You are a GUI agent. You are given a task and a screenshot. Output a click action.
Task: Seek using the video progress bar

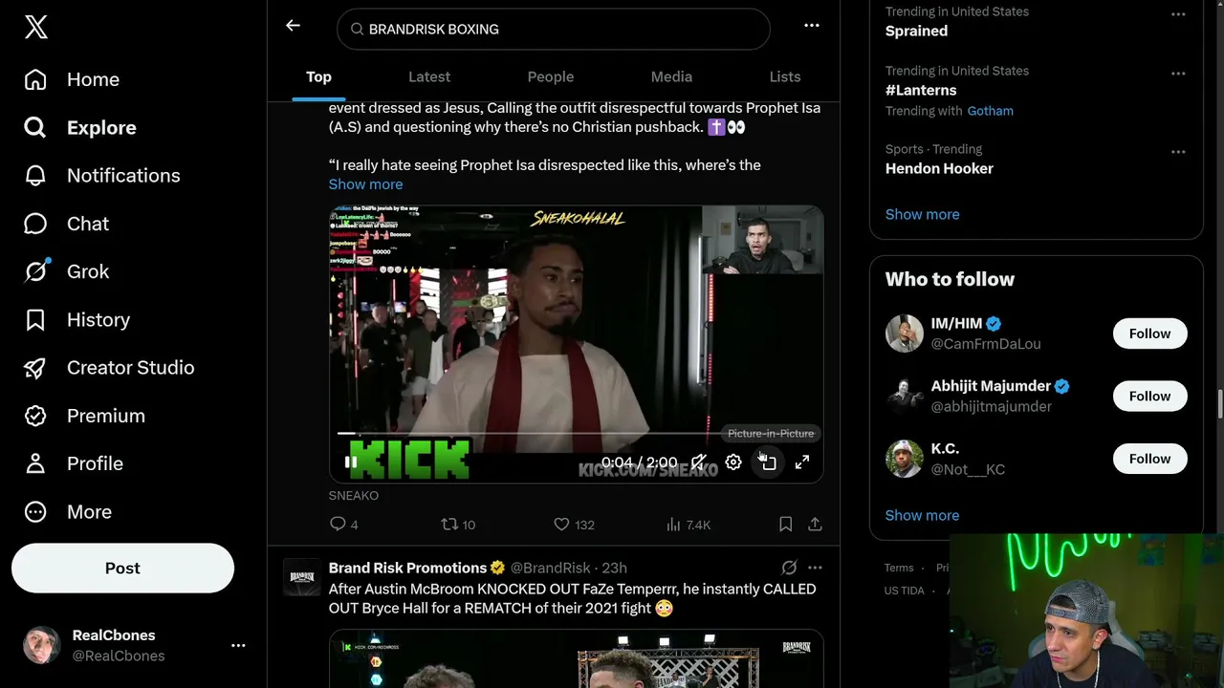(577, 434)
